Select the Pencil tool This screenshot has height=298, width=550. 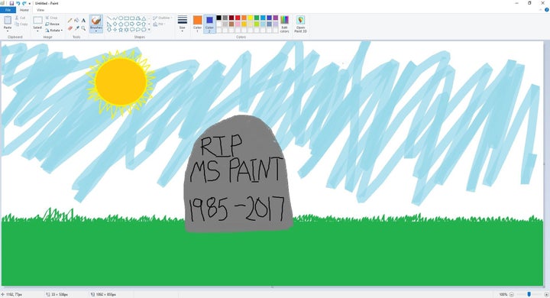[x=70, y=21]
